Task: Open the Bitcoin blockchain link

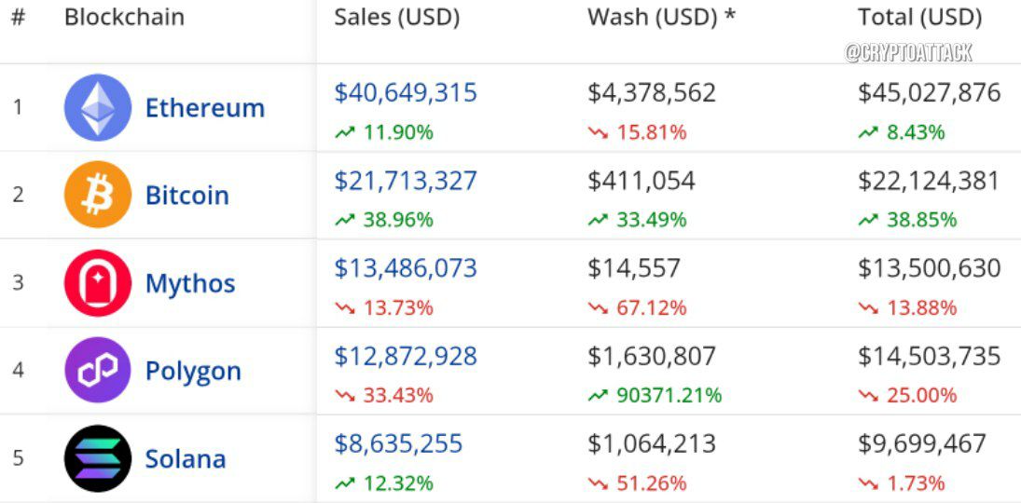Action: tap(187, 196)
